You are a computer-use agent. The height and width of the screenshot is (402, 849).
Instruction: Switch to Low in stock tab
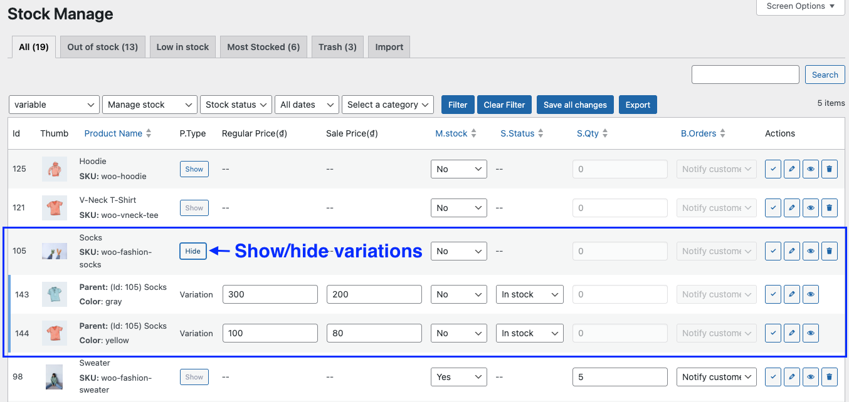pyautogui.click(x=182, y=47)
